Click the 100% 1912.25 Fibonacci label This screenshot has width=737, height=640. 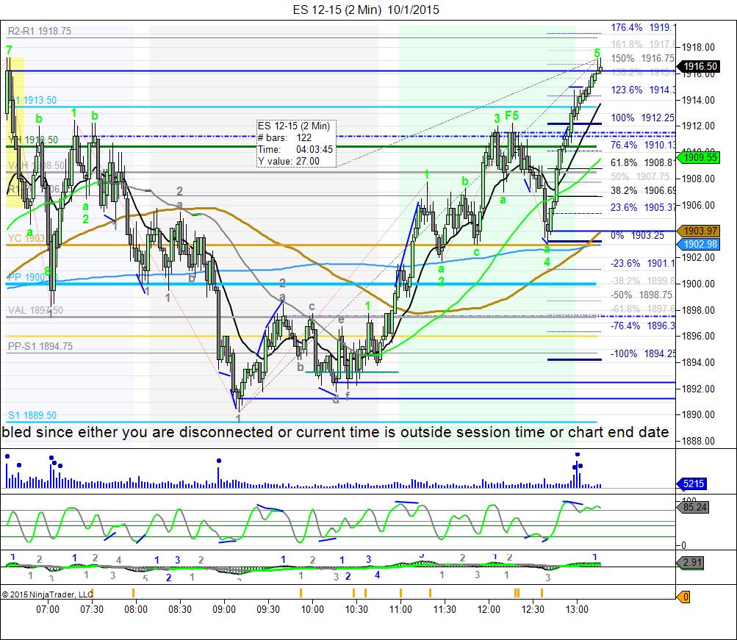(642, 118)
